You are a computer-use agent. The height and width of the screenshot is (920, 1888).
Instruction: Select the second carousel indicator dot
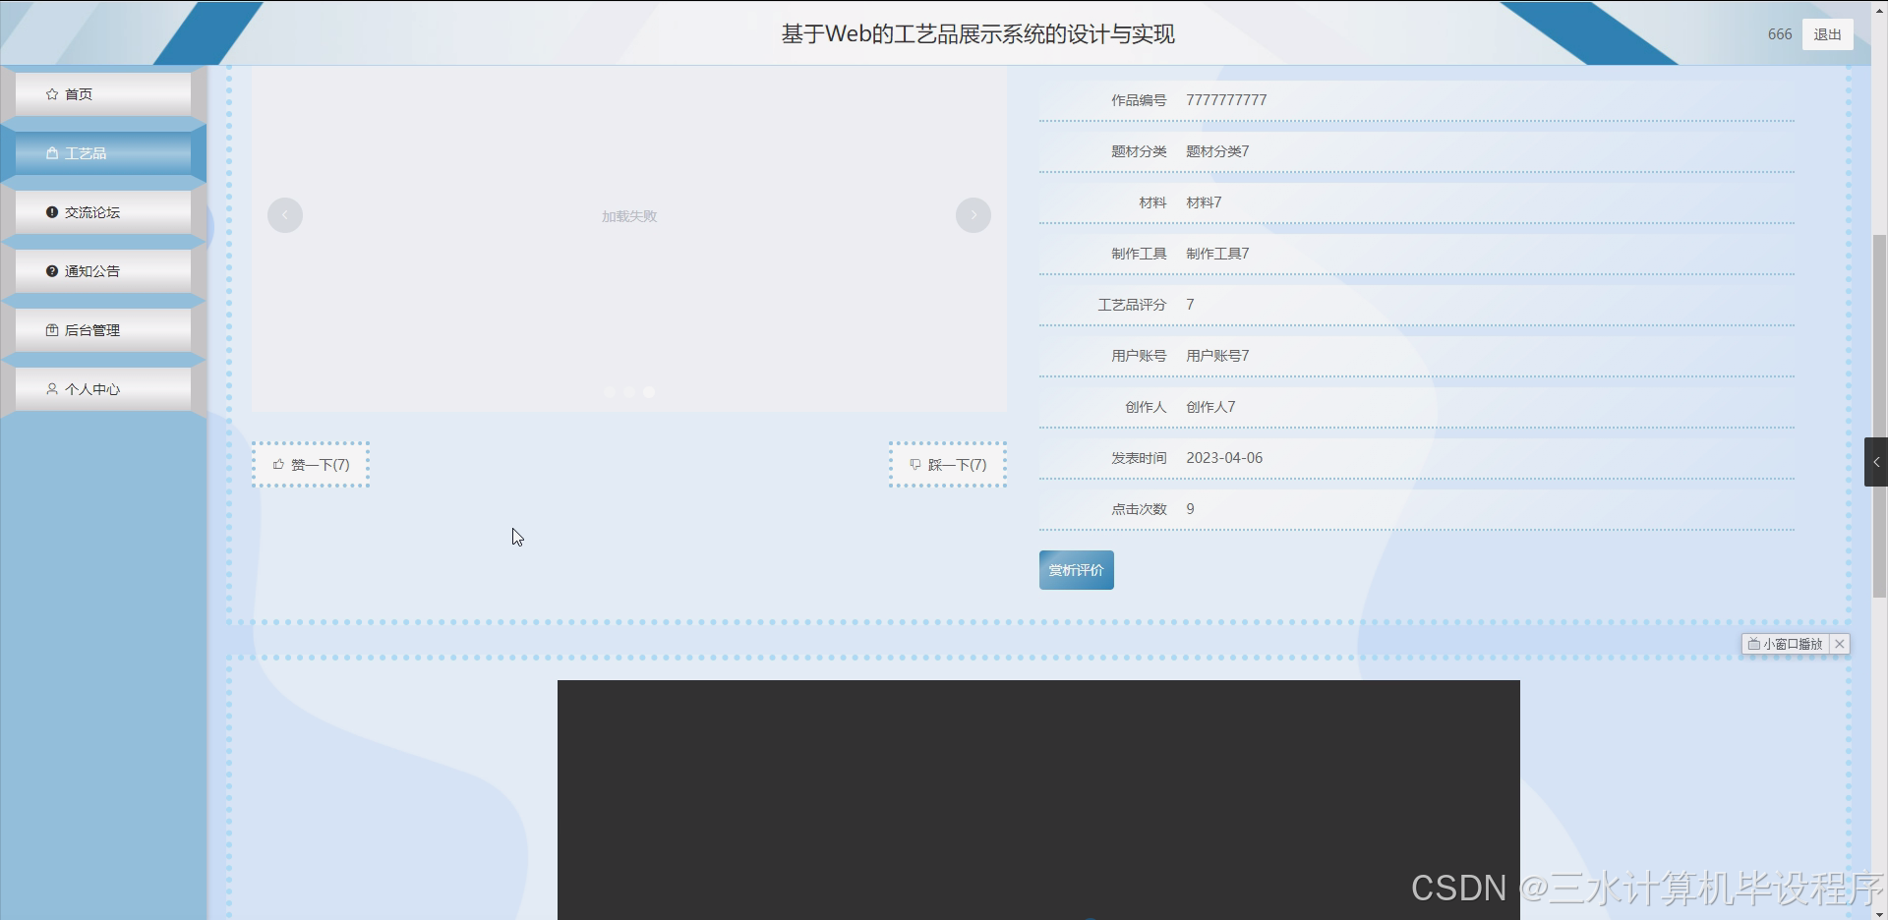point(629,392)
